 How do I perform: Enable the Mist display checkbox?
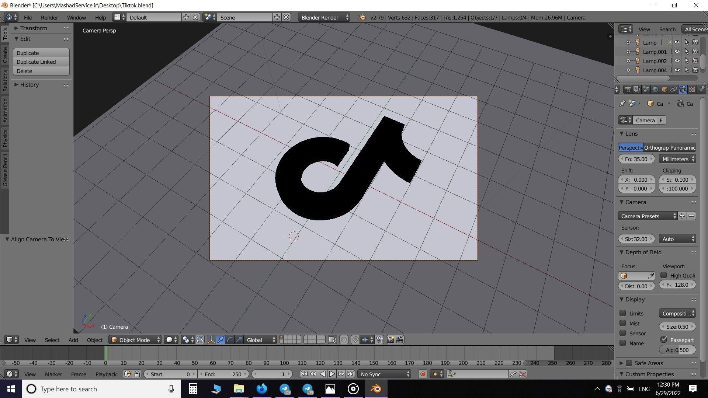pos(623,323)
